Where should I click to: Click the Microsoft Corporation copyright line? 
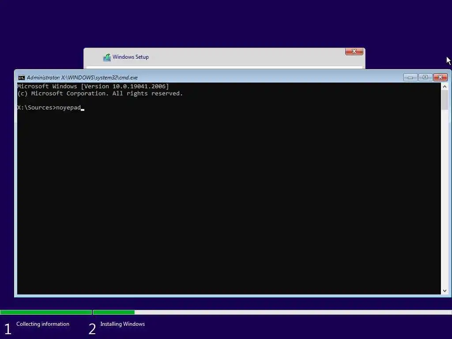pyautogui.click(x=100, y=94)
